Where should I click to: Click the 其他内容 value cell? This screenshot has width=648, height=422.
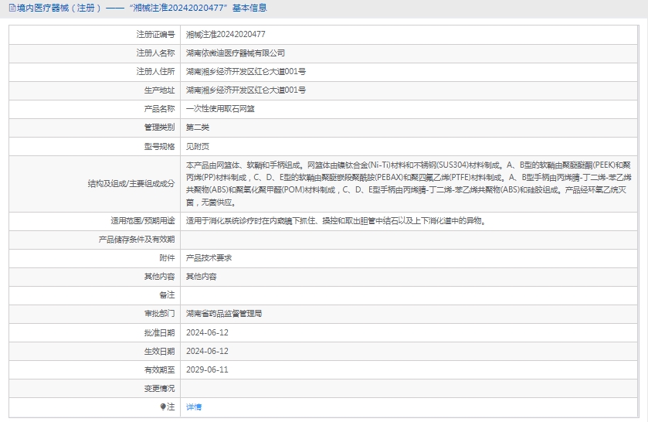pyautogui.click(x=201, y=277)
